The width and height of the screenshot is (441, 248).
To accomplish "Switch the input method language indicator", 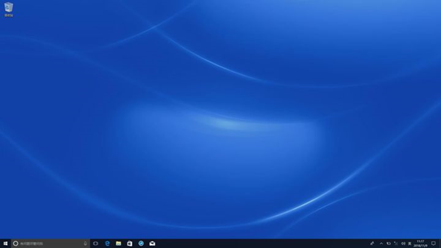I will click(410, 243).
